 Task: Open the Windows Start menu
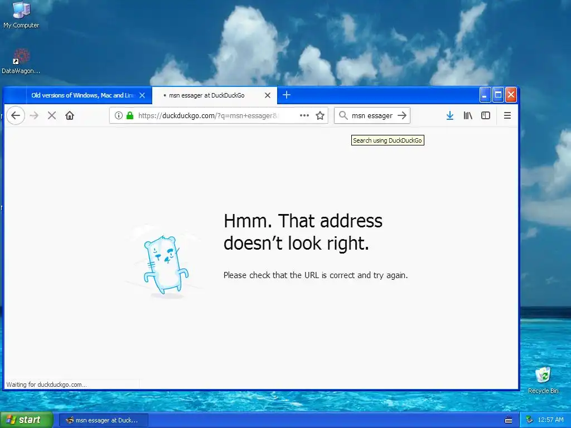(x=26, y=420)
